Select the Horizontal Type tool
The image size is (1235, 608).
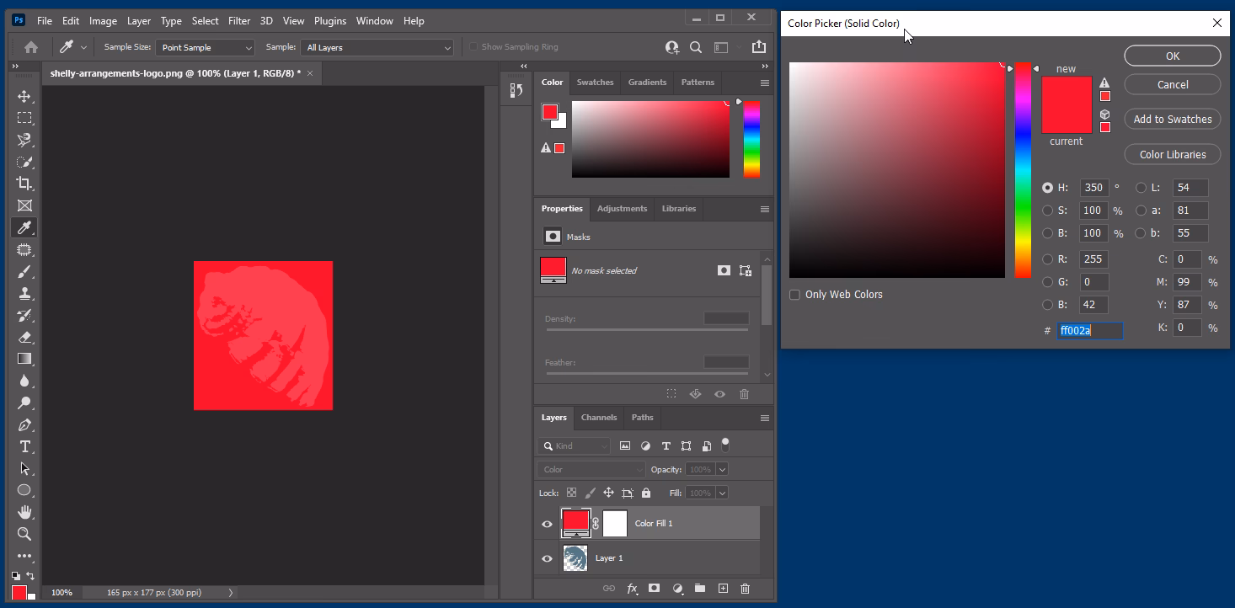click(x=24, y=446)
